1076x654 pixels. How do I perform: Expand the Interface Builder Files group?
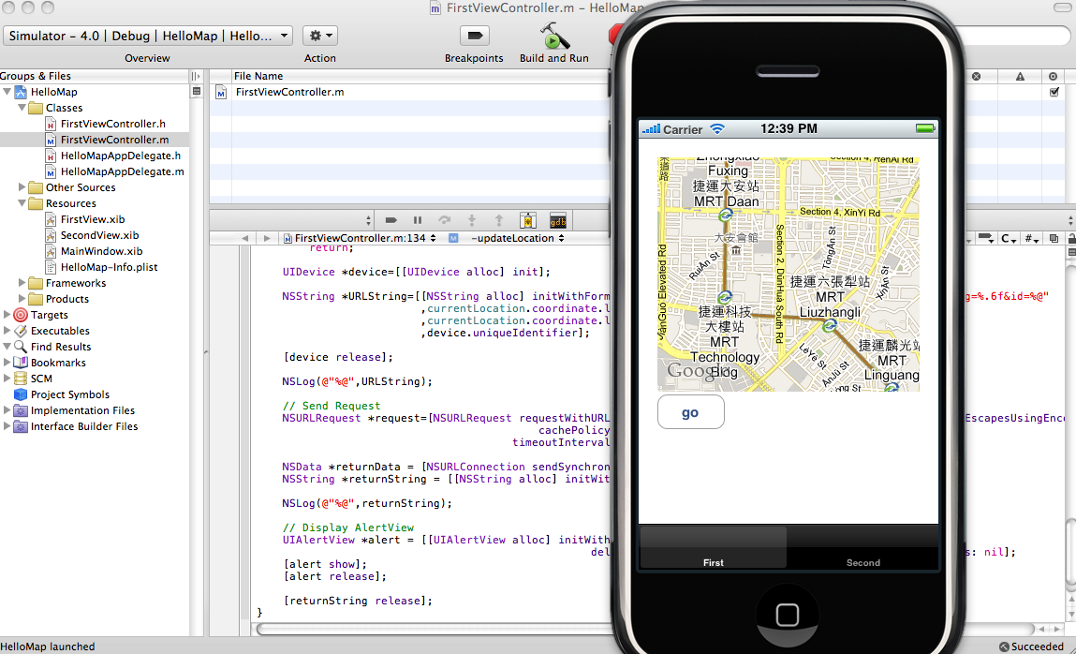(x=7, y=425)
